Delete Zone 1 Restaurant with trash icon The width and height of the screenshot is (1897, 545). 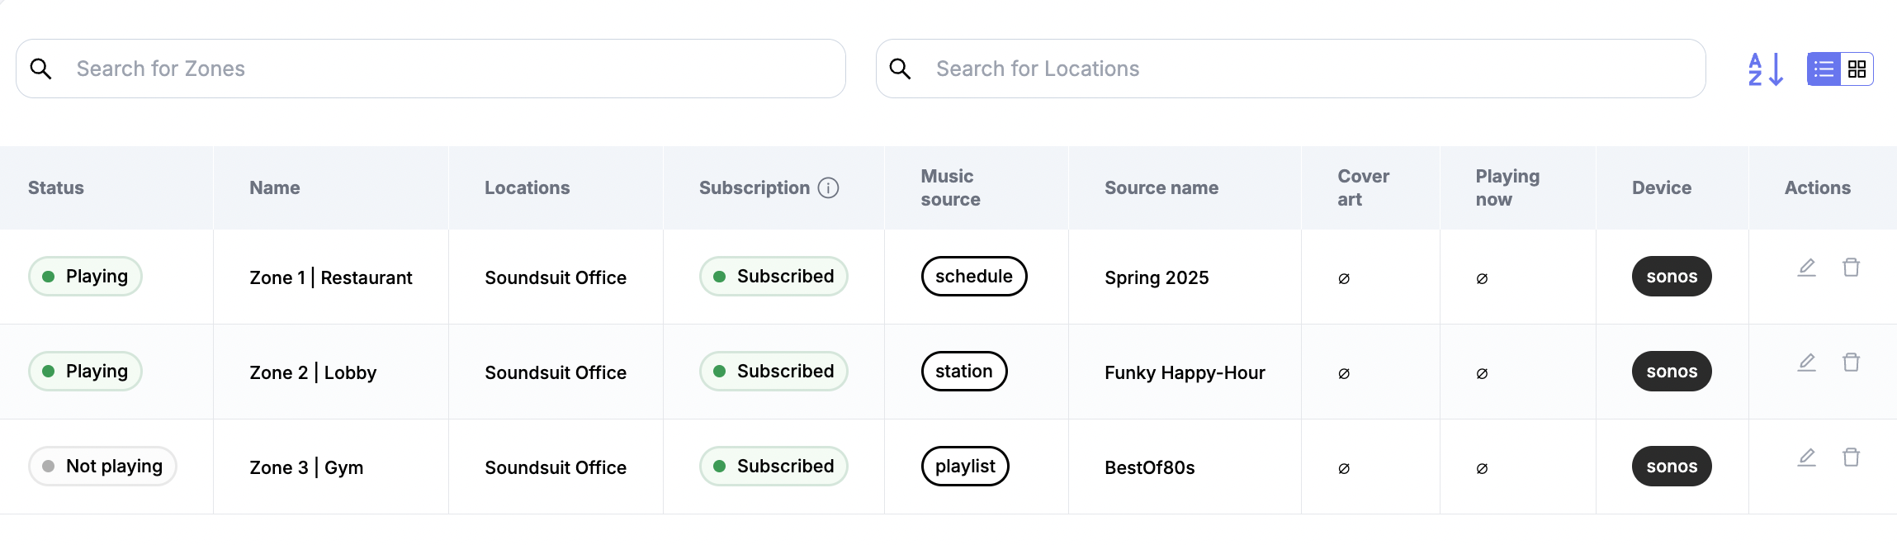point(1851,268)
